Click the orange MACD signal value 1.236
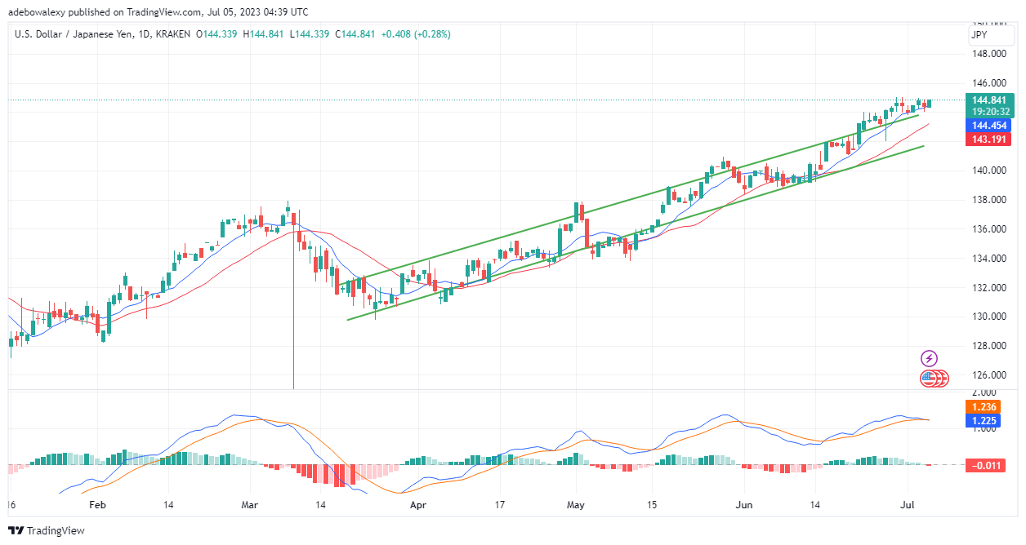The width and height of the screenshot is (1026, 545). tap(984, 406)
